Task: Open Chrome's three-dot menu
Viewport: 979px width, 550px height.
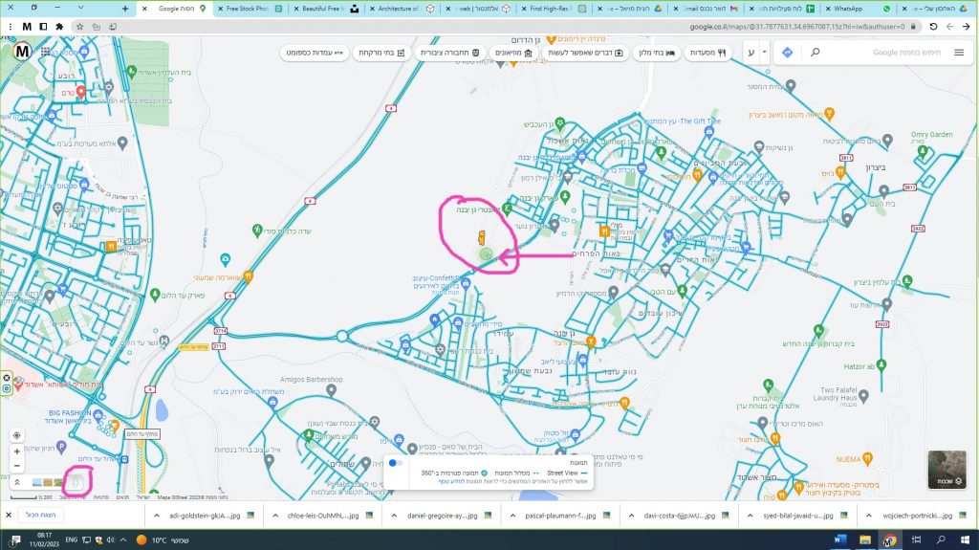Action: click(x=11, y=26)
